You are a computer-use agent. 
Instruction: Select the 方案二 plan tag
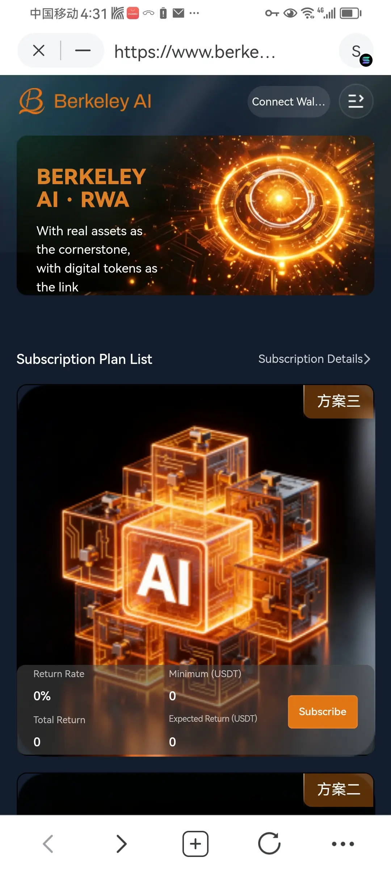point(339,789)
